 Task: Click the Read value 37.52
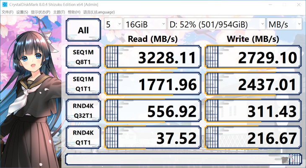pyautogui.click(x=153, y=137)
